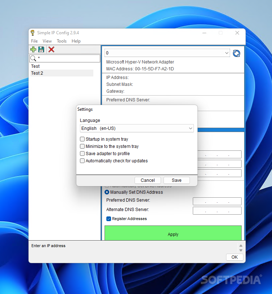Click the red X delete profile icon

pyautogui.click(x=51, y=49)
